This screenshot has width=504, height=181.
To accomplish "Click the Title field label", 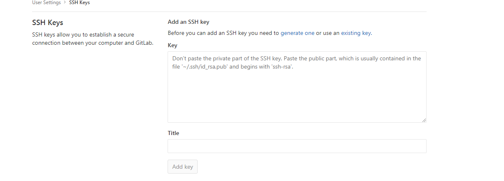I will tap(173, 133).
